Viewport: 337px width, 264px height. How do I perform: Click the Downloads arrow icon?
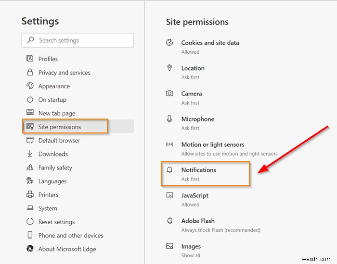click(x=30, y=154)
